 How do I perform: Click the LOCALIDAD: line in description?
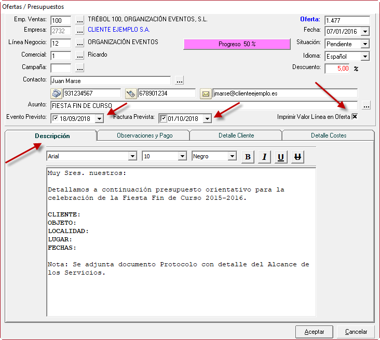click(x=68, y=231)
